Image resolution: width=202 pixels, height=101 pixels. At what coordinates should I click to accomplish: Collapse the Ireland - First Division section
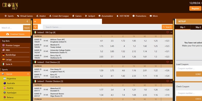click(171, 62)
